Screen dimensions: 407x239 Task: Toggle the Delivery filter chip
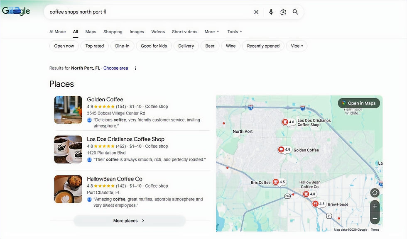tap(186, 46)
